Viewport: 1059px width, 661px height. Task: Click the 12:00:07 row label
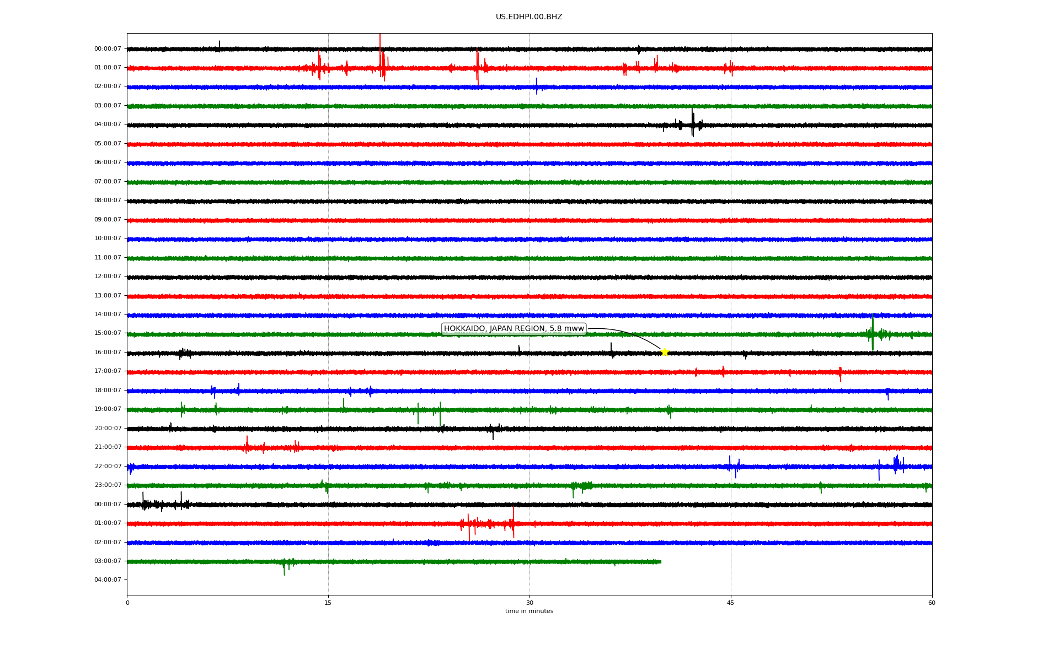(108, 276)
